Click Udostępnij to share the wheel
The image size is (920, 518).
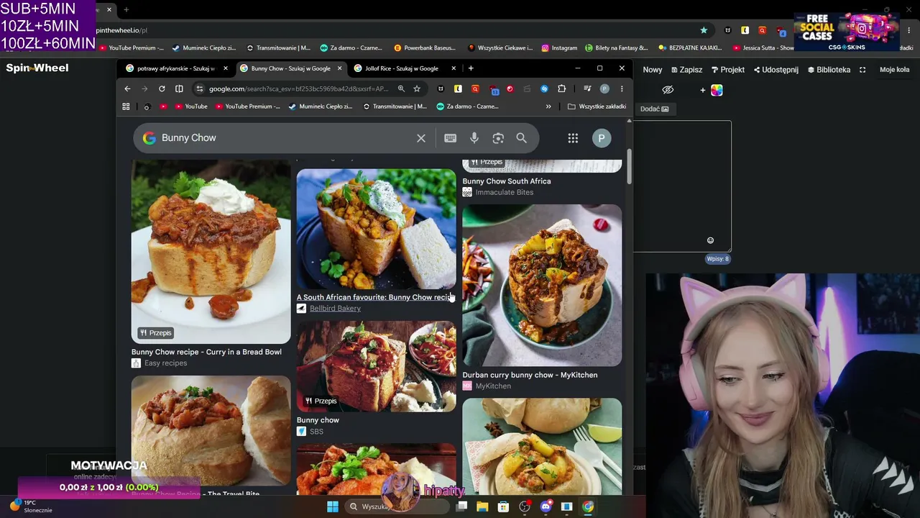pos(776,70)
